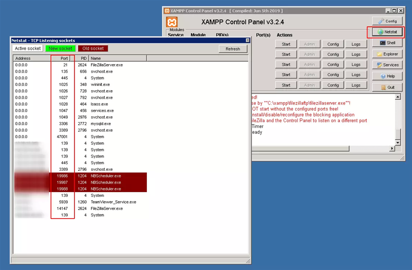Click the XAMPP orange logo icon
The height and width of the screenshot is (270, 412).
(172, 22)
